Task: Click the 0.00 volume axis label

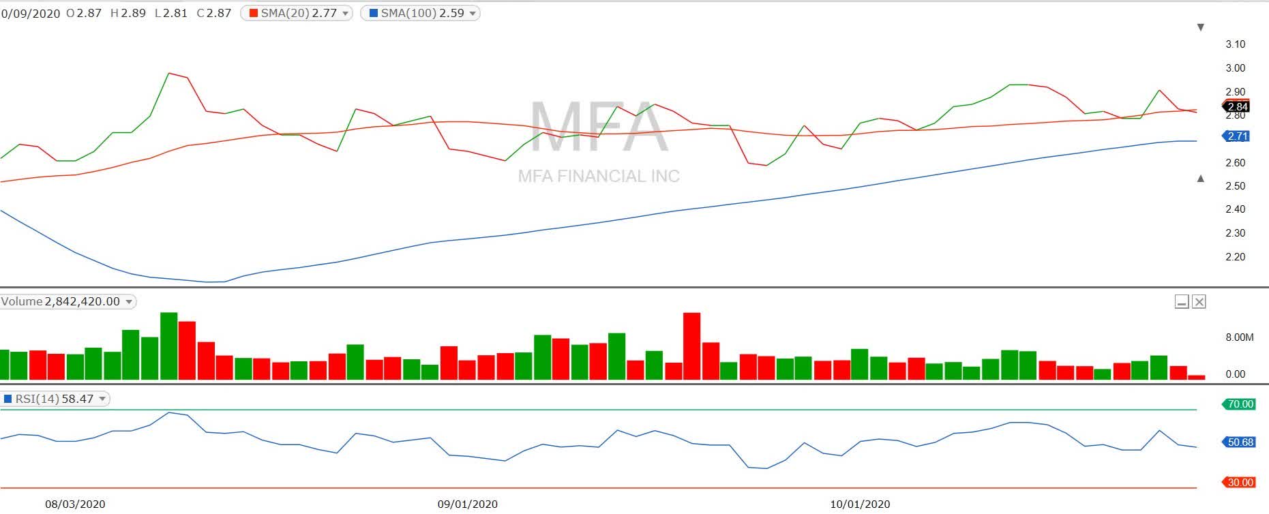Action: (1236, 374)
